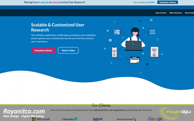Click the checklist icon right of the woman
194x121 pixels.
[151, 32]
